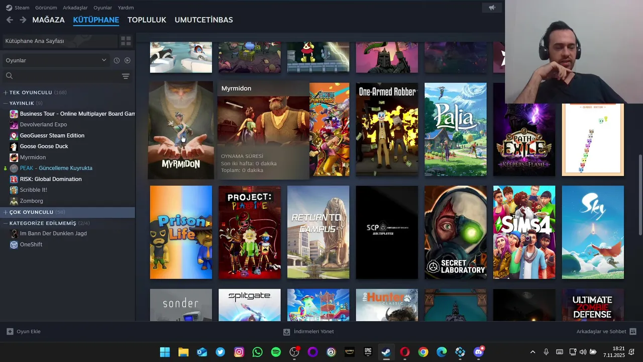
Task: Switch to the KÜTÜPHANE tab
Action: 96,20
